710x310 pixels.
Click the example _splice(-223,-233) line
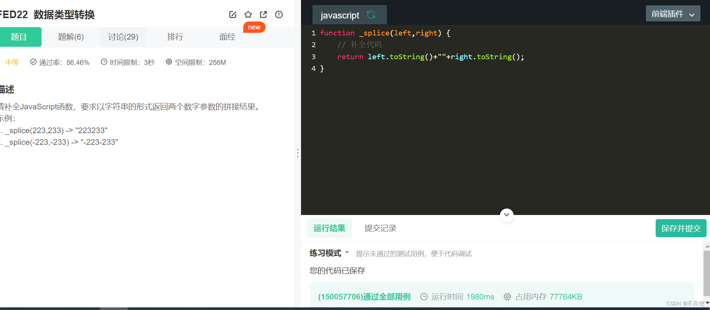(x=62, y=142)
